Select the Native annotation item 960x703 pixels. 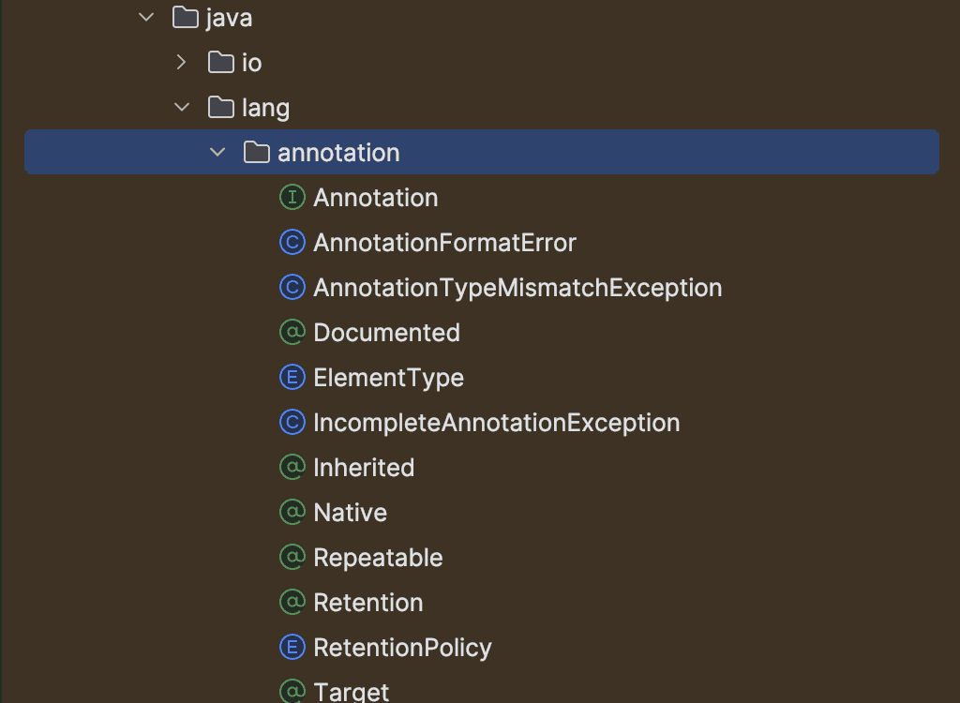point(351,513)
